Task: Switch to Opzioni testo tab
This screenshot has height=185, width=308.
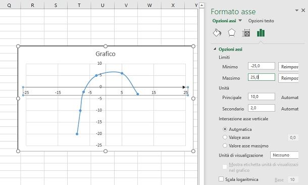Action: click(x=261, y=21)
